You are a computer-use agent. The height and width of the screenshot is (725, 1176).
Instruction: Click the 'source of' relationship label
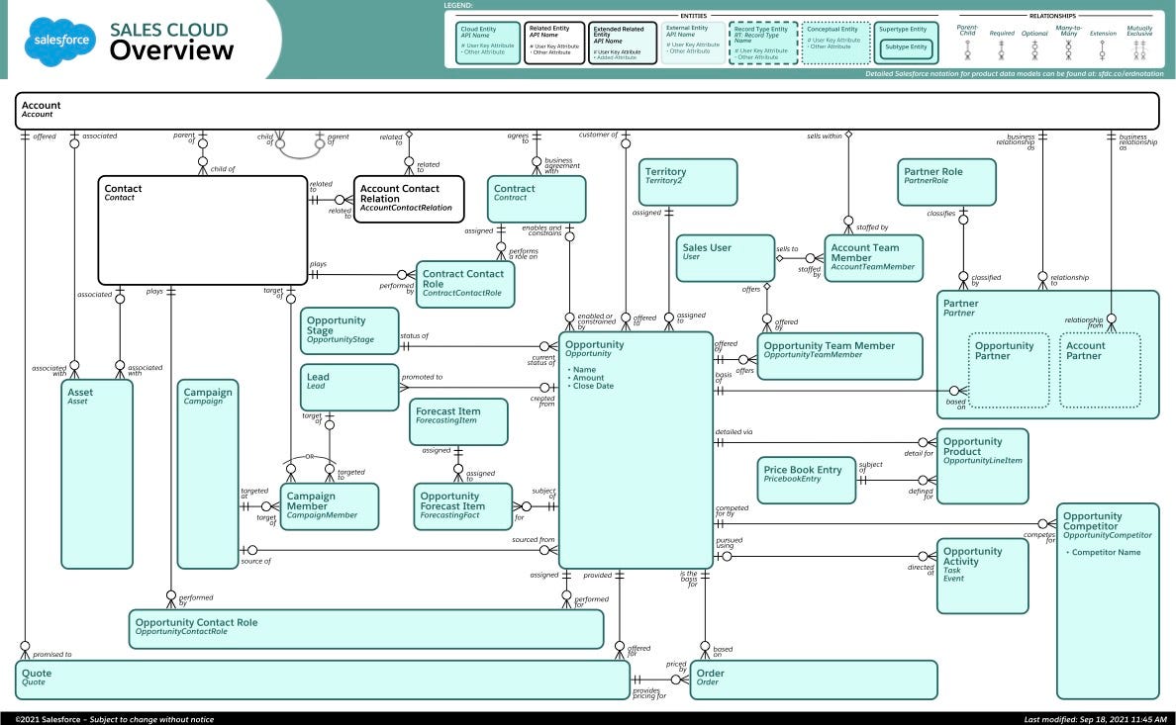click(255, 561)
